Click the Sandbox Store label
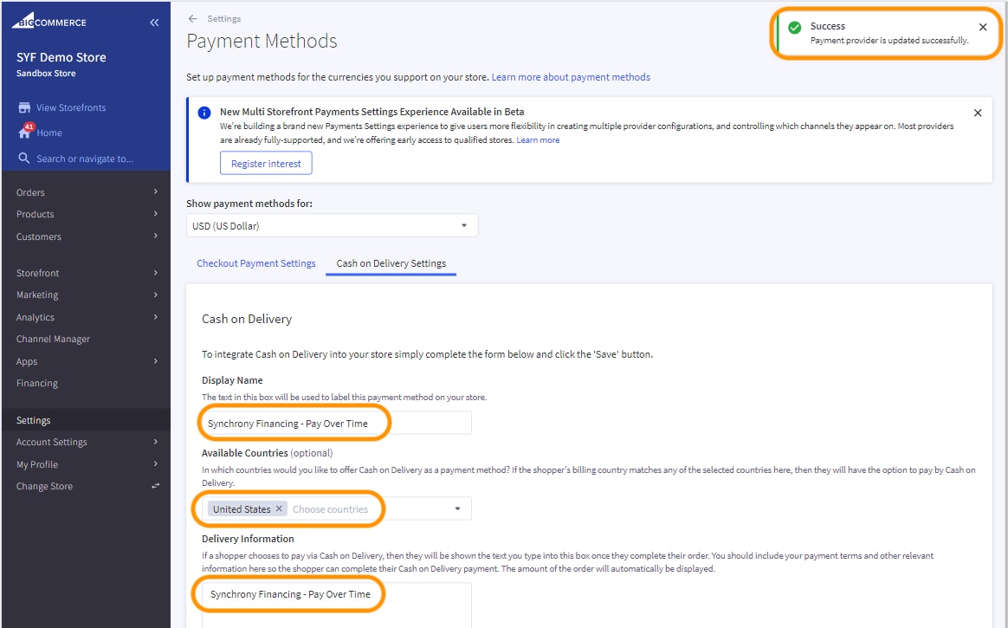Image resolution: width=1008 pixels, height=628 pixels. point(46,74)
